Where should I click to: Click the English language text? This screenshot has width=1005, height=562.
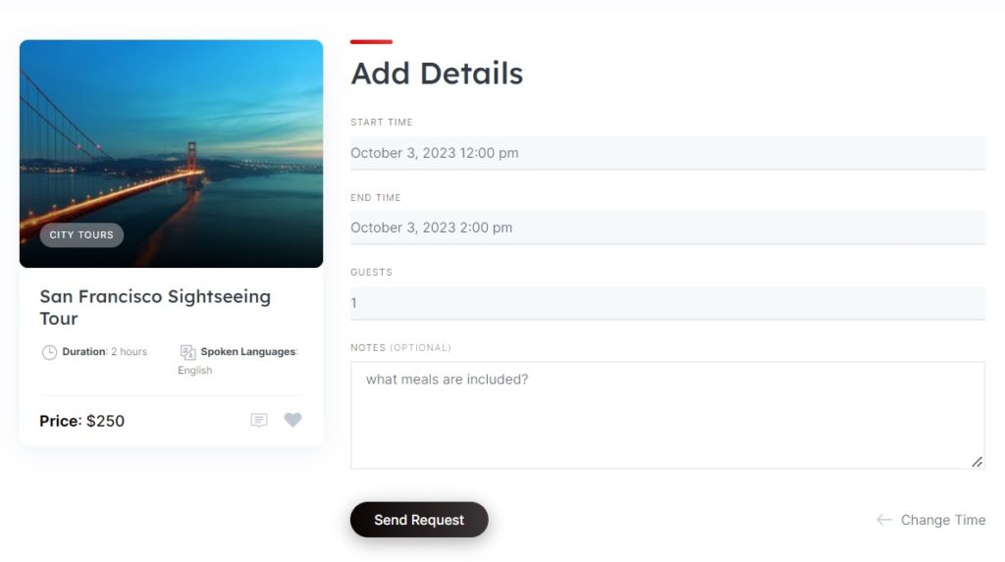(195, 371)
